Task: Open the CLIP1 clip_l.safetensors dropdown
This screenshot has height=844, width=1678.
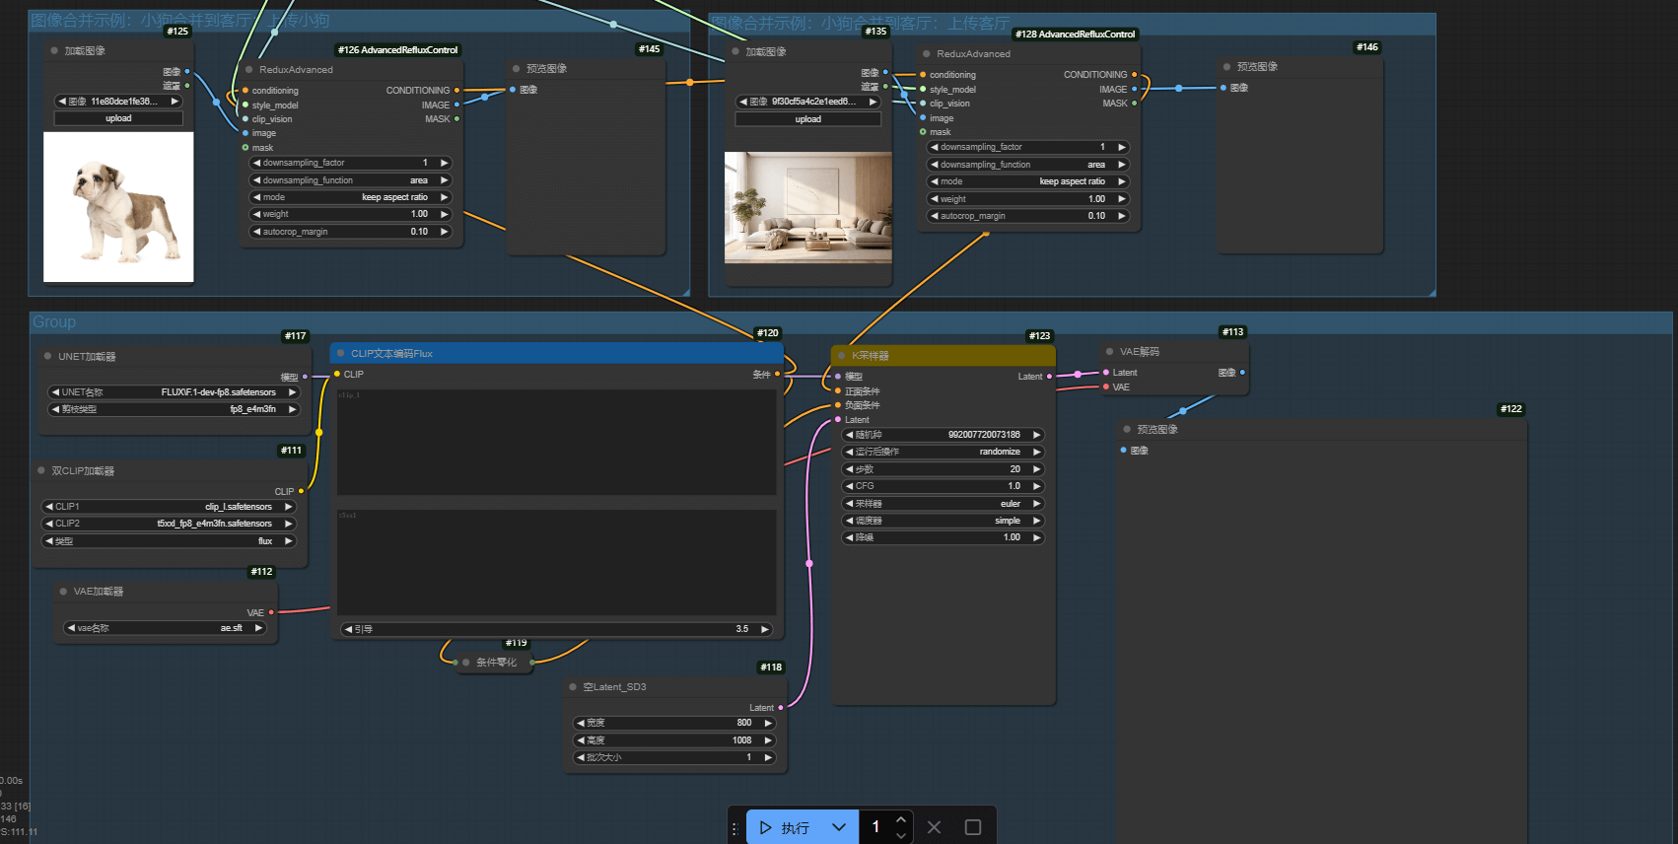Action: click(x=170, y=507)
